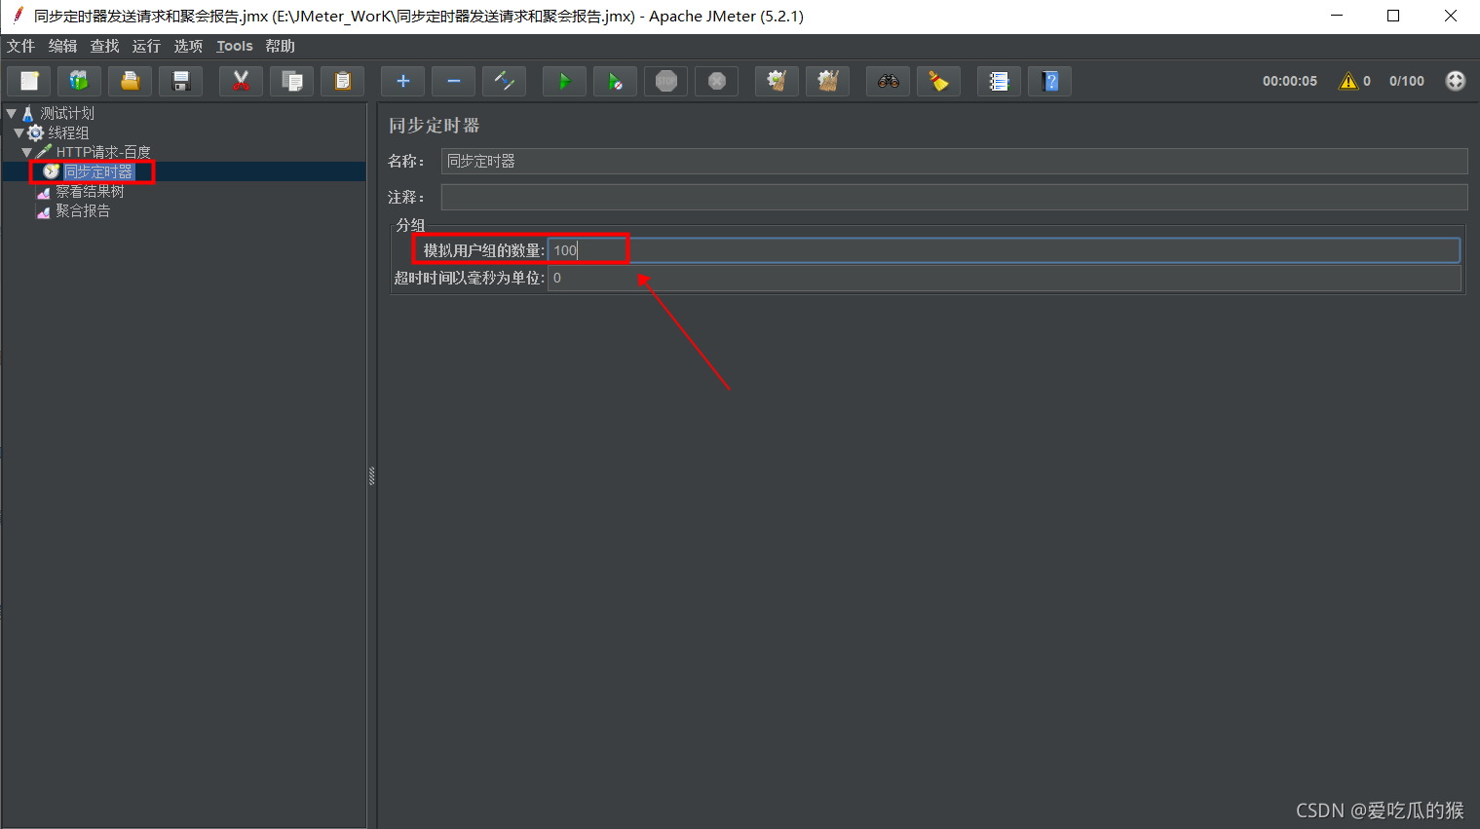
Task: Create a new test plan via toolbar
Action: click(x=29, y=81)
